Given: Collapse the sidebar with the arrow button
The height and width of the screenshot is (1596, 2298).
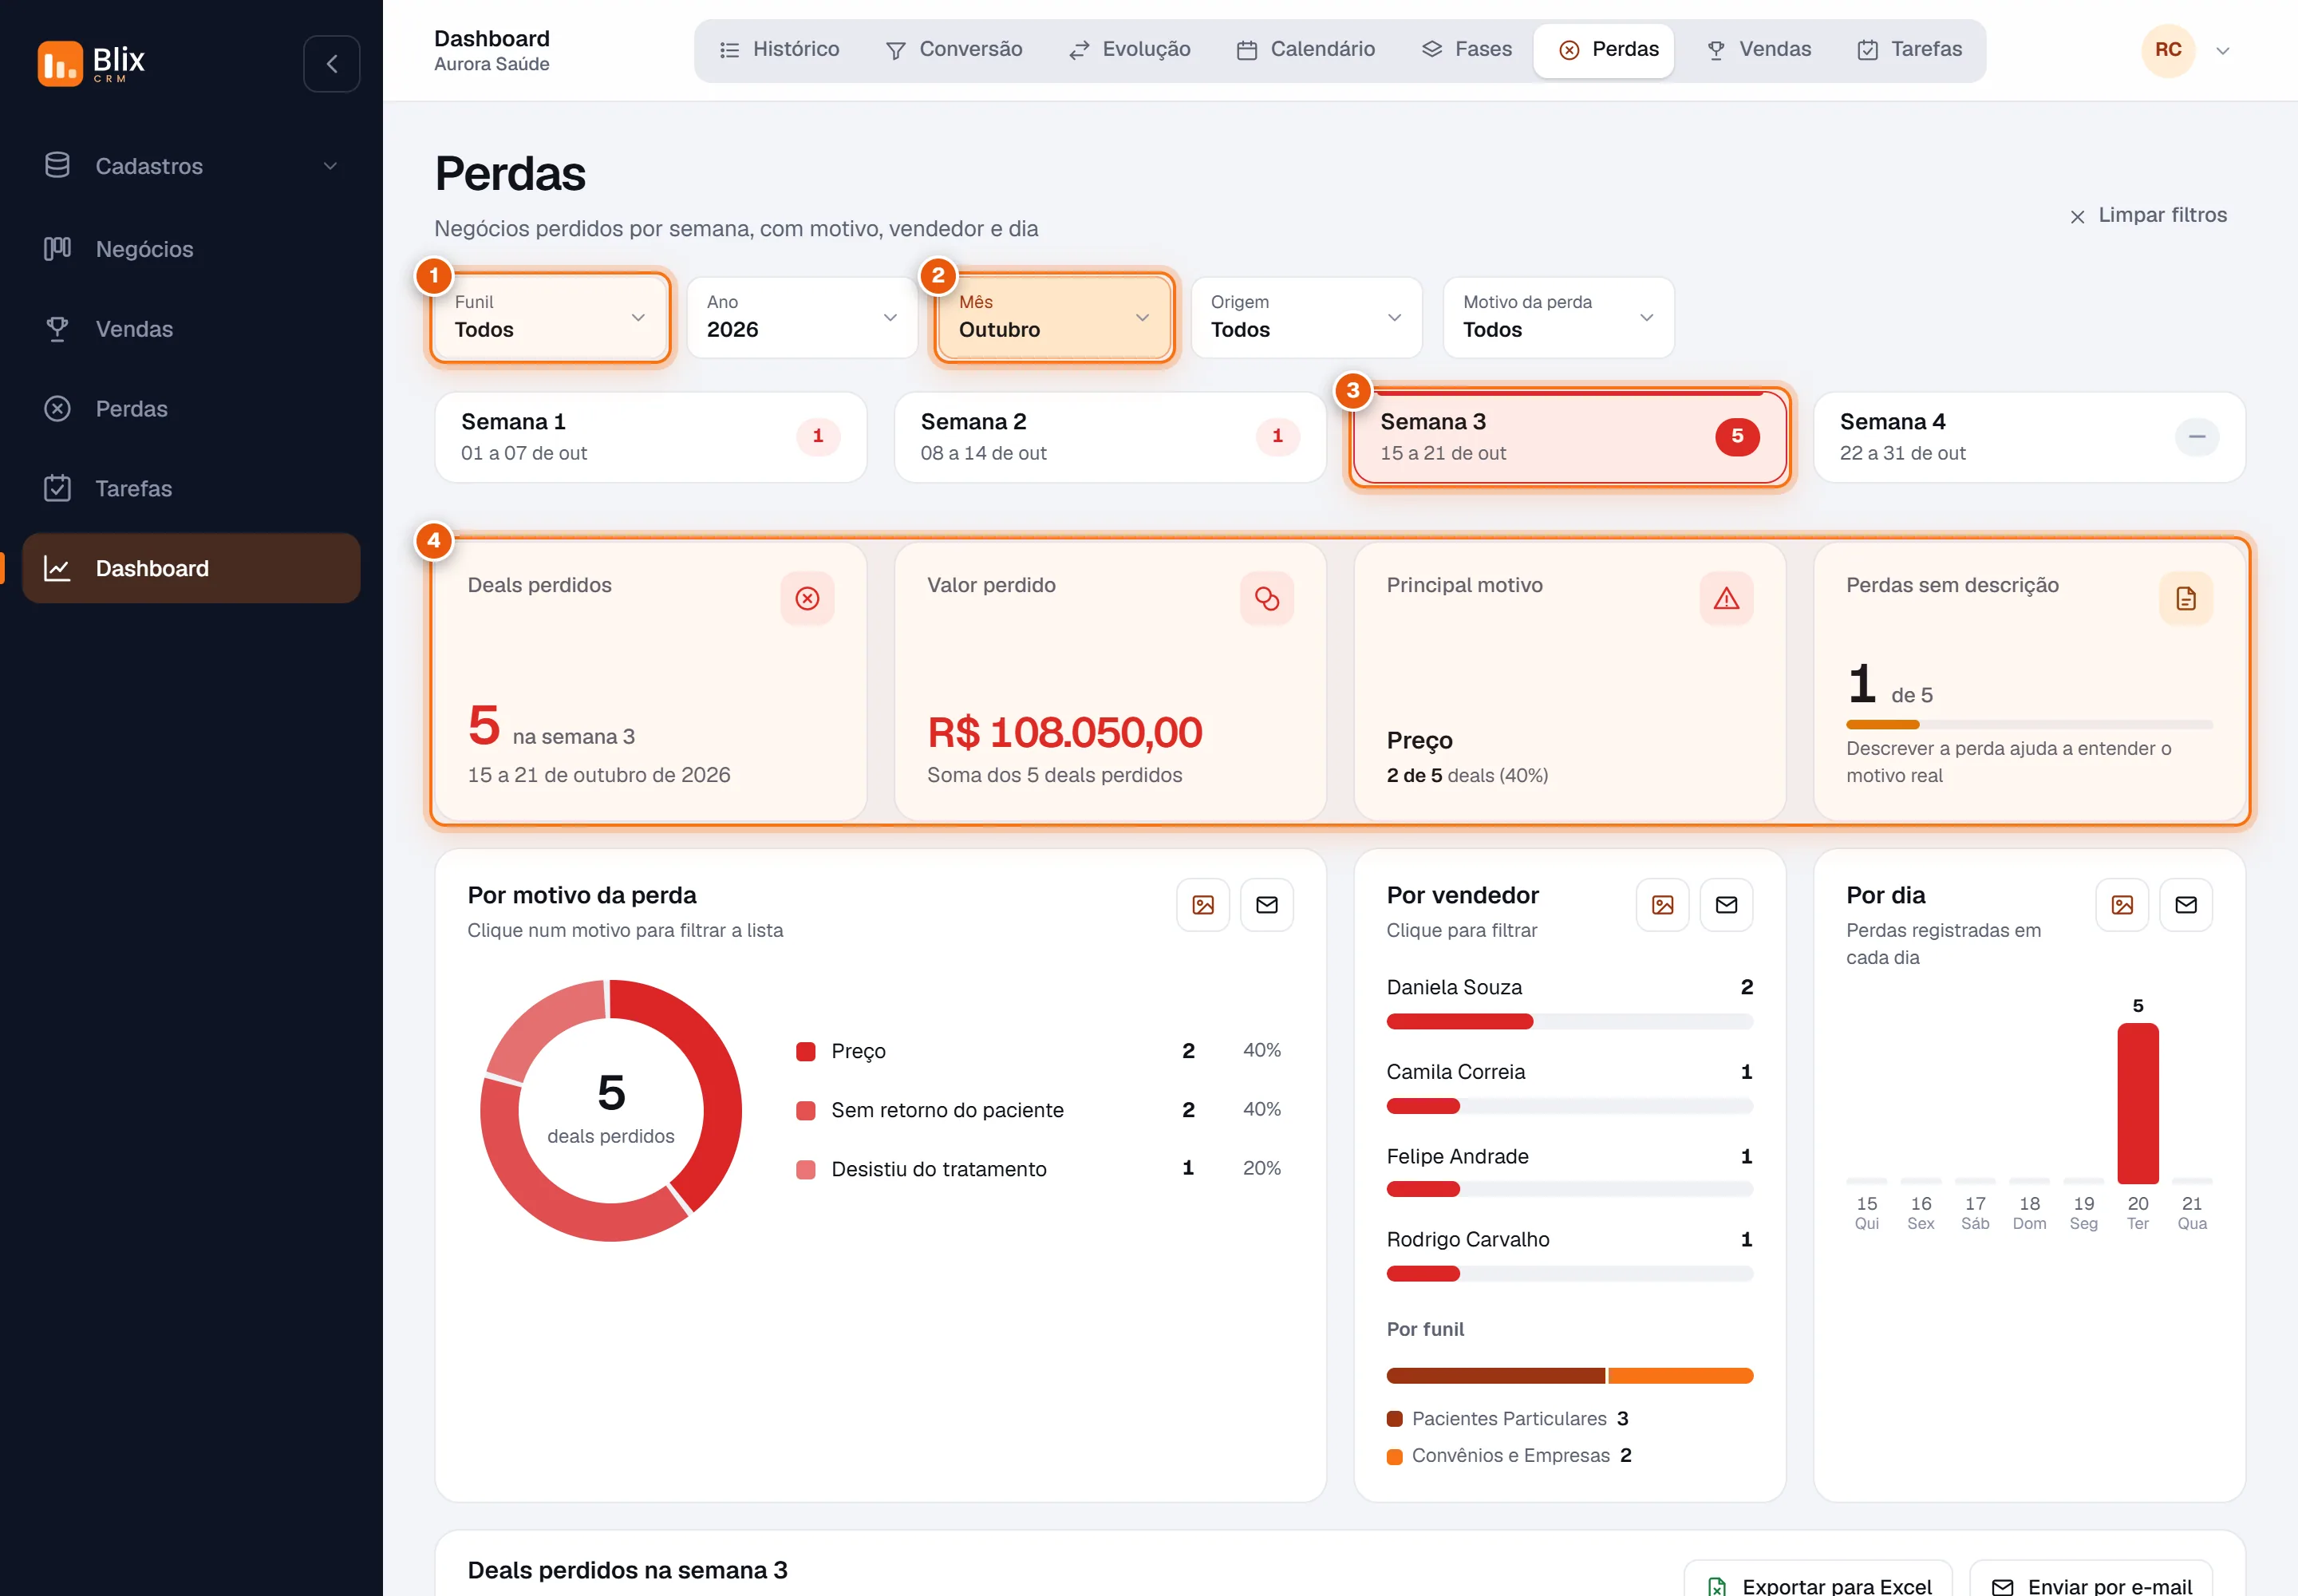Looking at the screenshot, I should click(x=332, y=64).
